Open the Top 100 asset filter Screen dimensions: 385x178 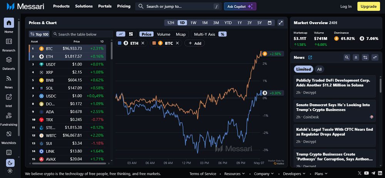(39, 34)
